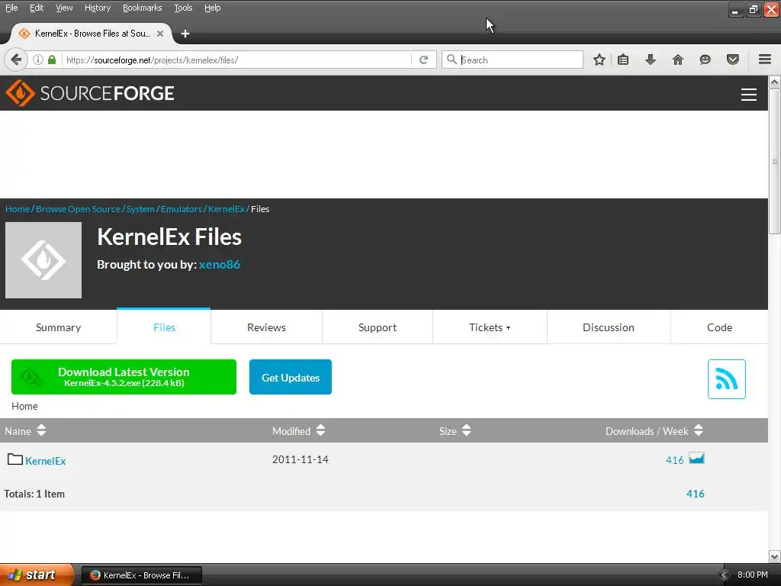Open new tab with plus icon
Viewport: 781px width, 586px height.
(x=185, y=34)
